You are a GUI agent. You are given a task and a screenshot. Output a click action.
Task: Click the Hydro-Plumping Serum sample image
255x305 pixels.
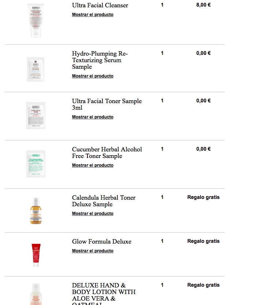(x=35, y=69)
